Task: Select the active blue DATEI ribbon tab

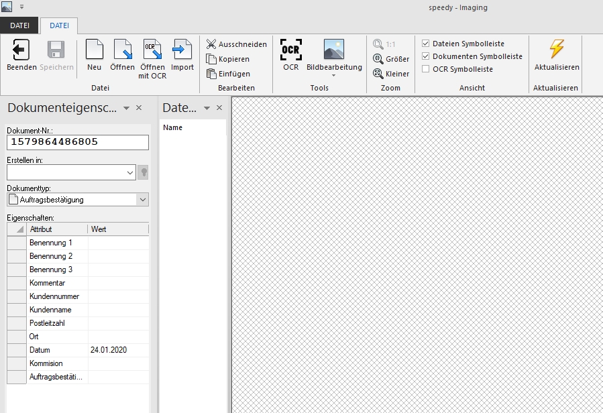Action: point(59,25)
